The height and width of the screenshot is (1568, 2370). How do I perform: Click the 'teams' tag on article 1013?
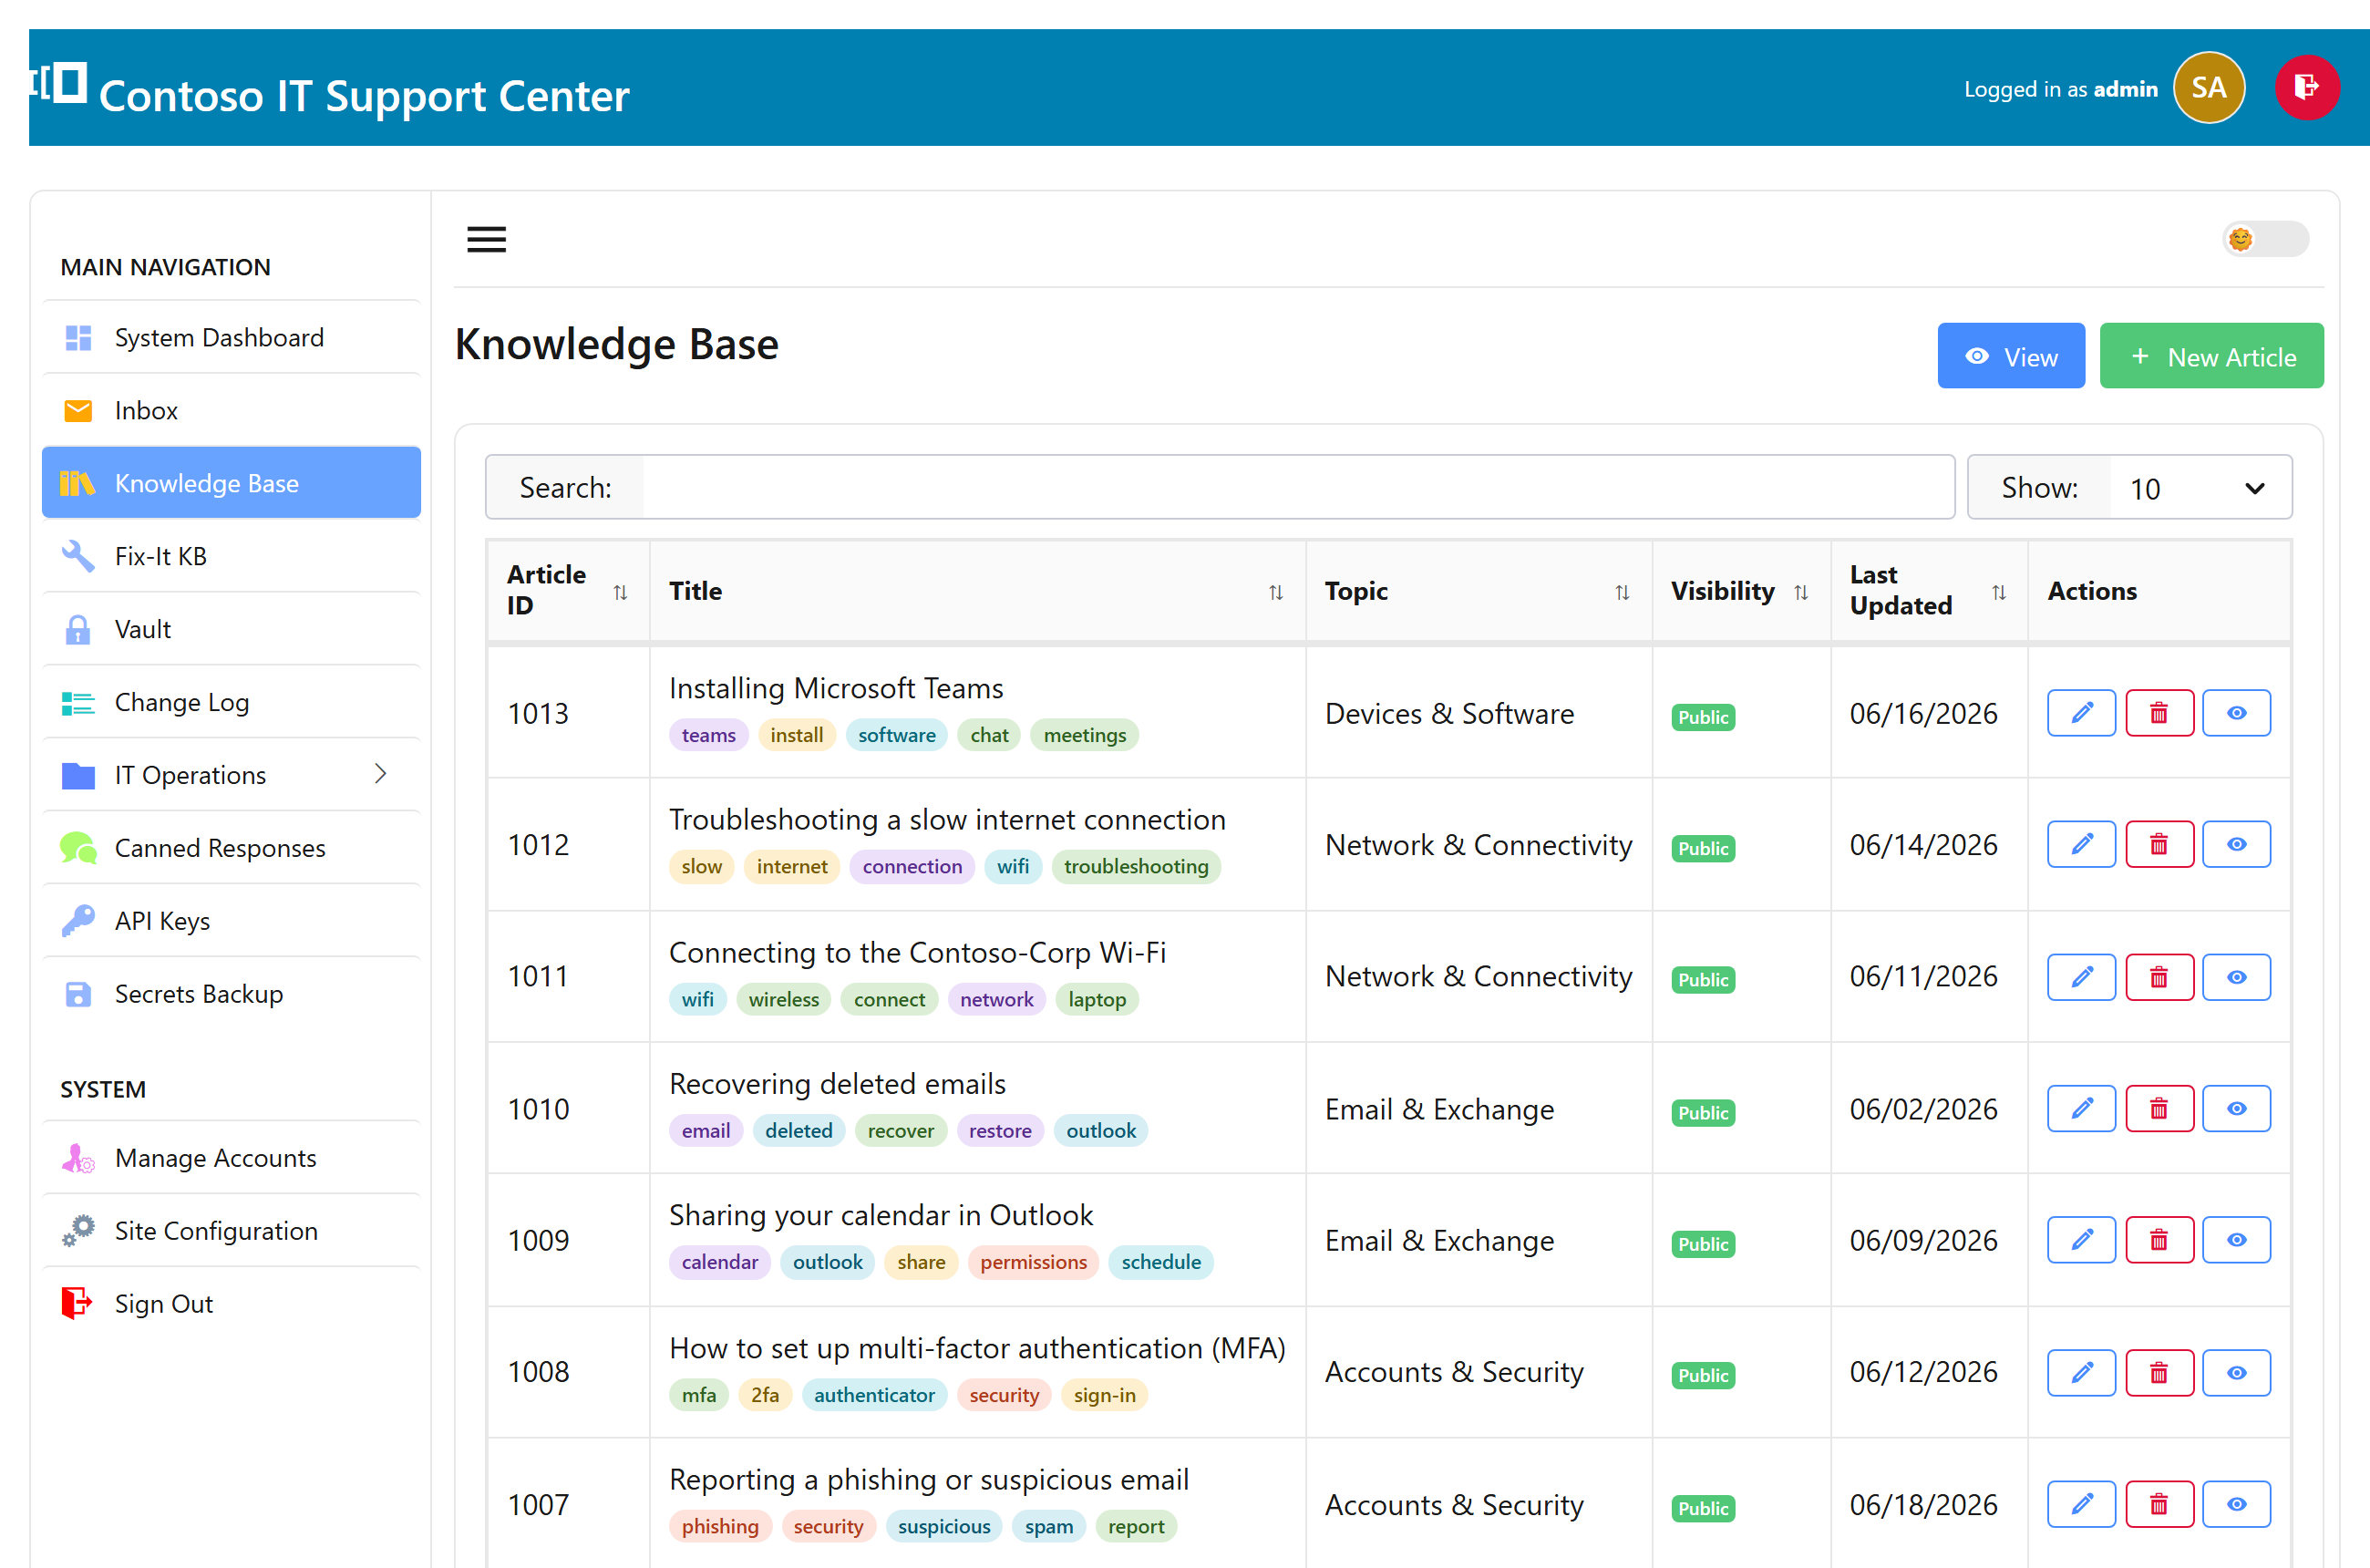(x=708, y=735)
